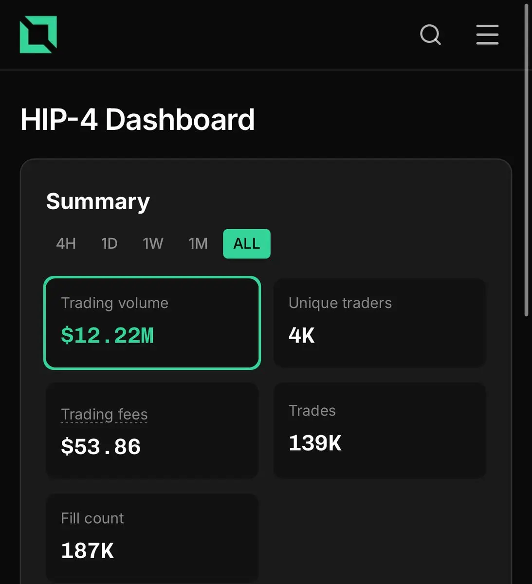Open search with the magnifier icon
The image size is (532, 584).
click(x=430, y=35)
